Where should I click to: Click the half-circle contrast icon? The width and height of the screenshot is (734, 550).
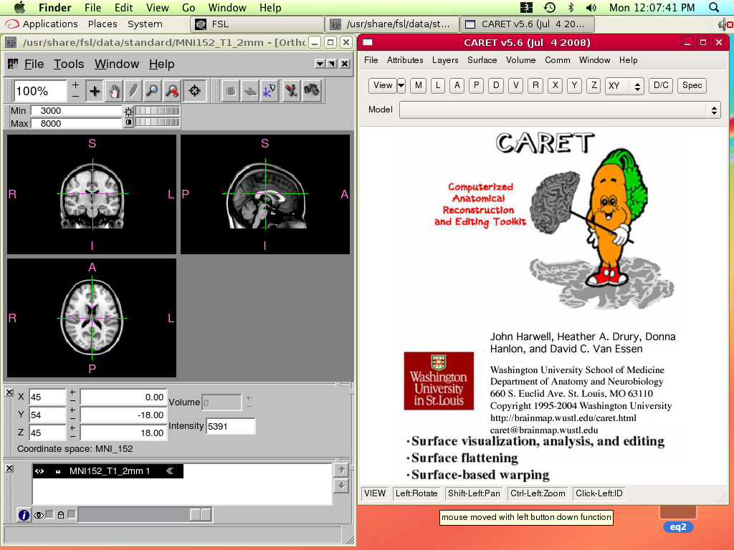tap(128, 122)
